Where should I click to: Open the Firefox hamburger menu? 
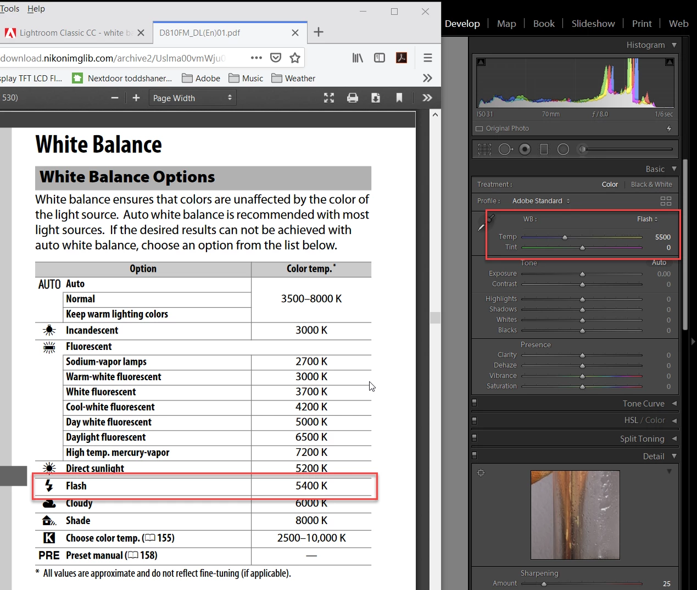click(428, 58)
